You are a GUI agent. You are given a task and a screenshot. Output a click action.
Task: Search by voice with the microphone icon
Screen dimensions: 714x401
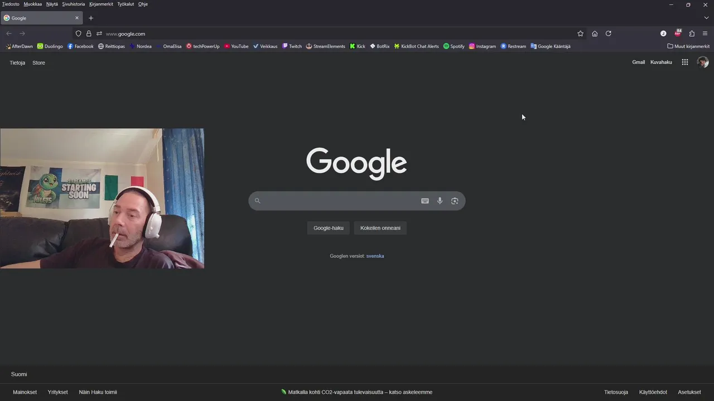(440, 201)
